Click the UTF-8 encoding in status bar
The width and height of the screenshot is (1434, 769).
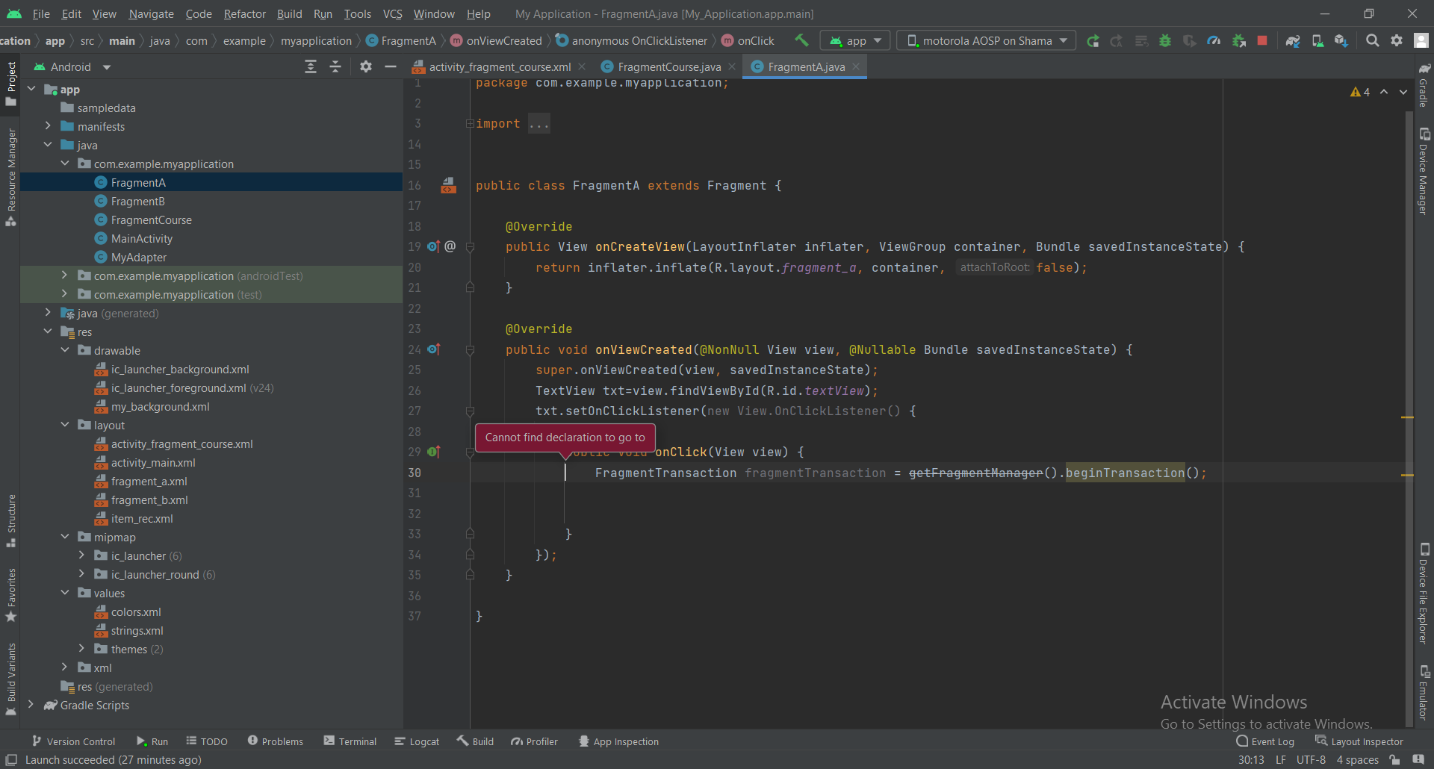point(1311,760)
